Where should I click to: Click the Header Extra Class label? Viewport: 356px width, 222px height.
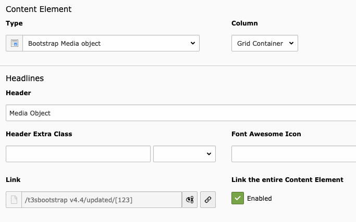click(39, 134)
